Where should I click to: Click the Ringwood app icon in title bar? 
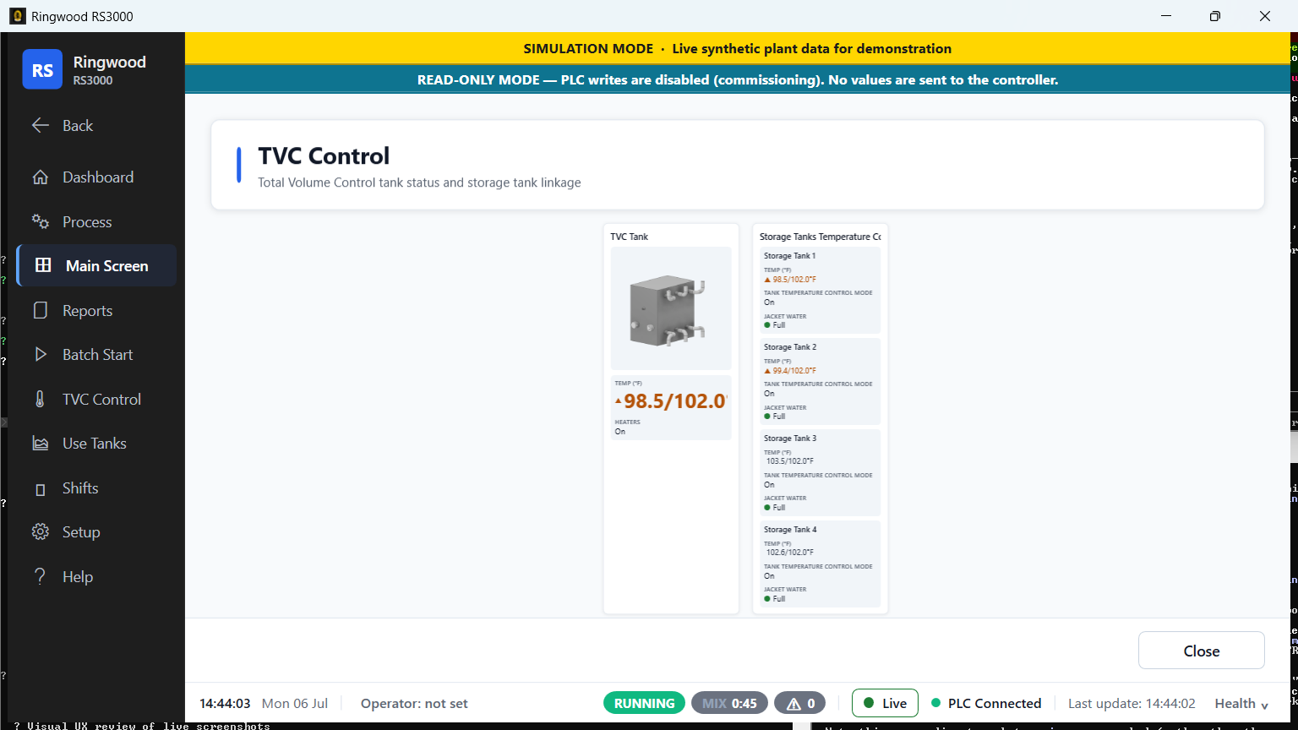pos(17,16)
